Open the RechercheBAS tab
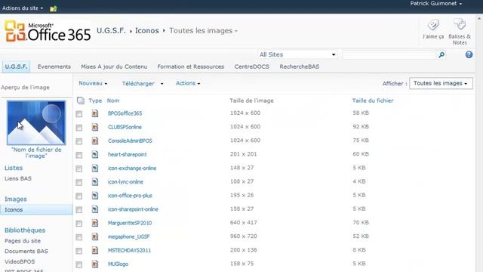 pyautogui.click(x=300, y=66)
